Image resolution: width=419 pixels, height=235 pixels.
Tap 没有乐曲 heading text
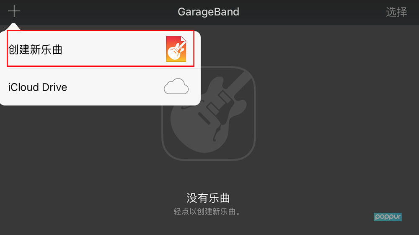pyautogui.click(x=208, y=198)
